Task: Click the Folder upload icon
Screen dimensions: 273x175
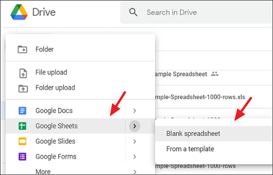Action: (23, 88)
